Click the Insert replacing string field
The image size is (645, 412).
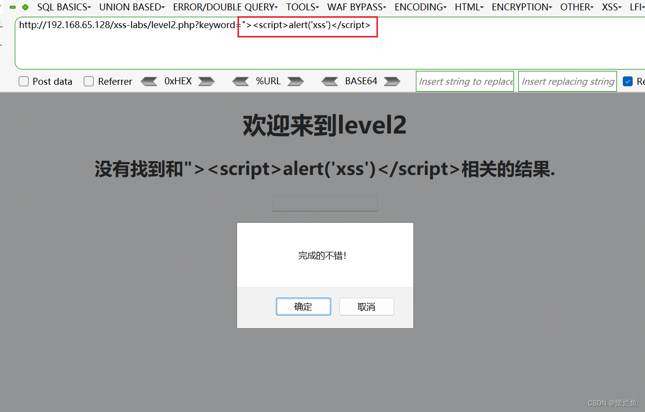[x=568, y=81]
